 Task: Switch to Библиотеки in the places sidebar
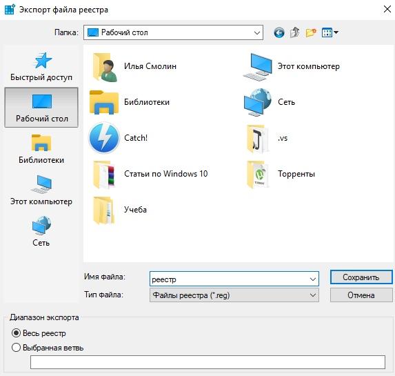pos(41,149)
